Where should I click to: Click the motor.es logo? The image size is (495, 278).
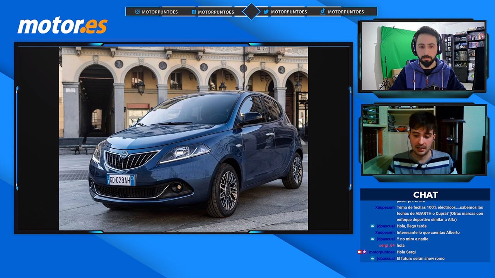coord(62,26)
